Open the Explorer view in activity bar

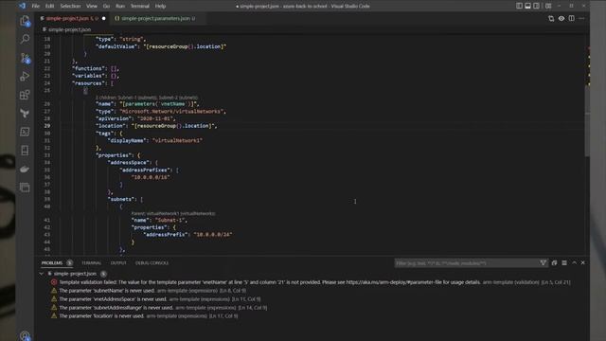[x=25, y=21]
